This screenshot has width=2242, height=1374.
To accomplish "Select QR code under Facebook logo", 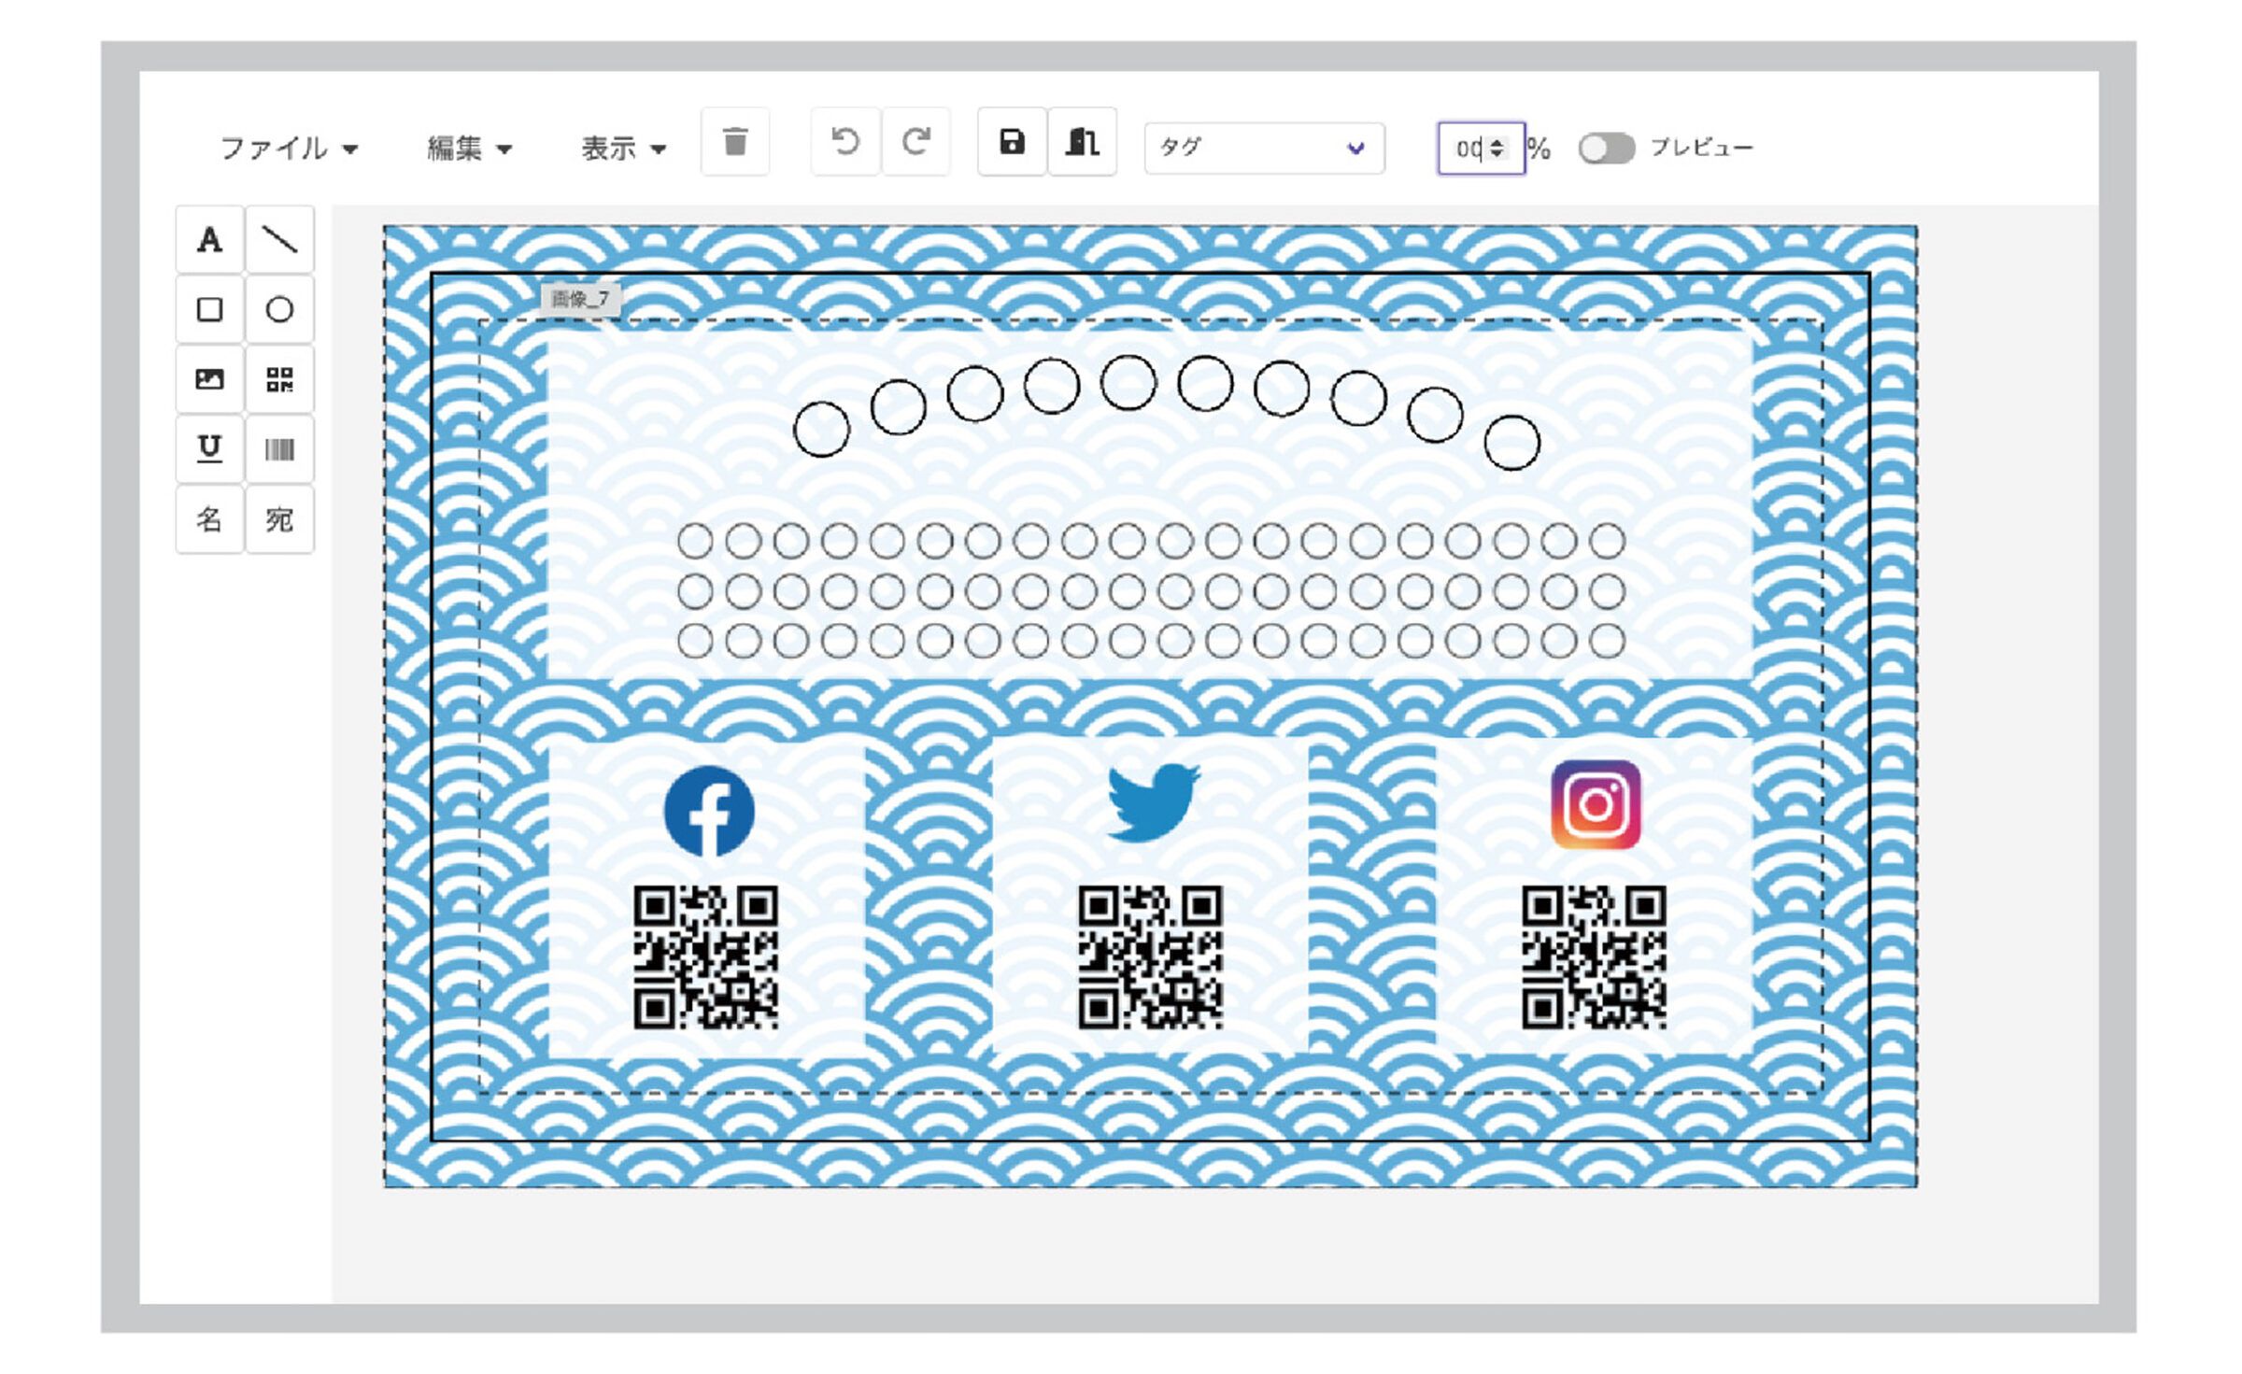I will pyautogui.click(x=706, y=957).
